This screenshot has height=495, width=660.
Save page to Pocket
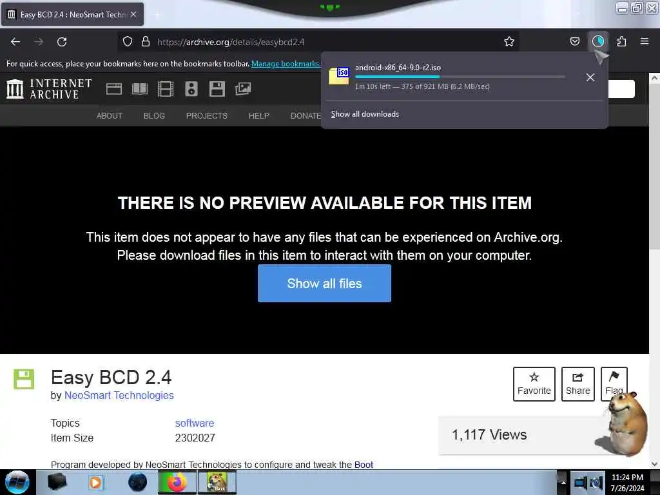[574, 42]
